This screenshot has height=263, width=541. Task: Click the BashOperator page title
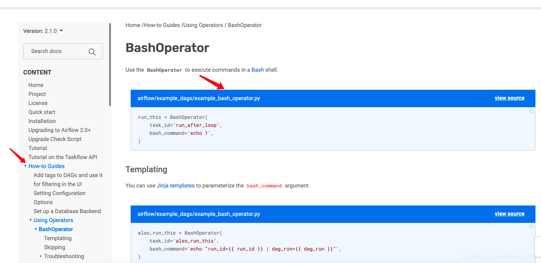point(167,48)
